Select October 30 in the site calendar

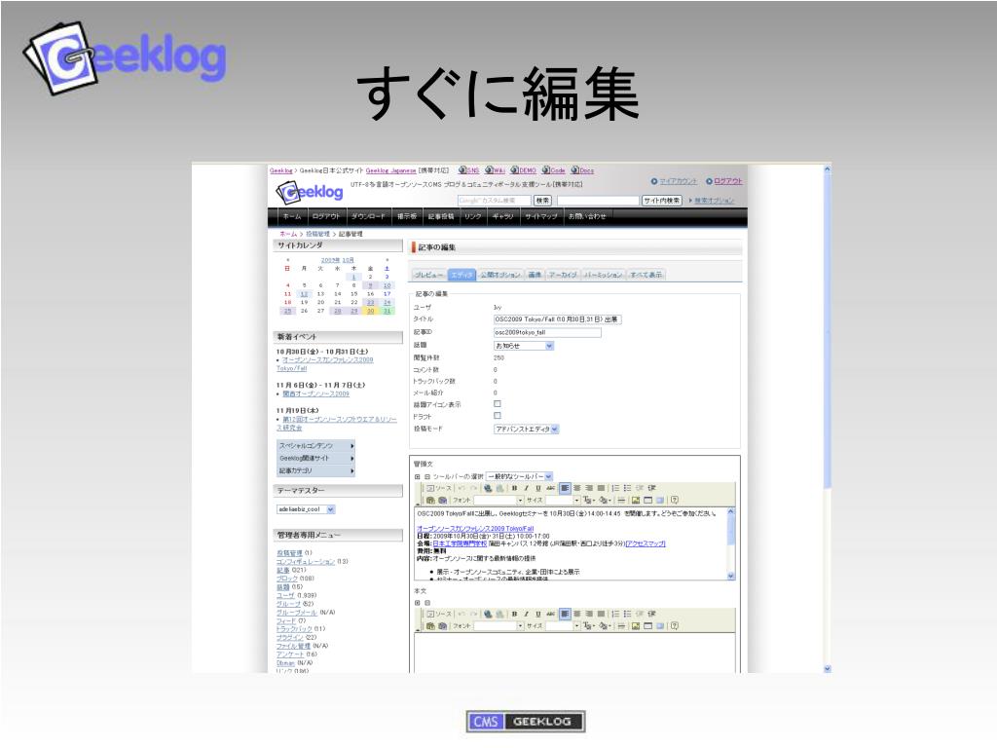[371, 311]
